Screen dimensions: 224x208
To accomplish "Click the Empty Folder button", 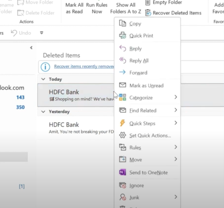I will pos(164,3).
